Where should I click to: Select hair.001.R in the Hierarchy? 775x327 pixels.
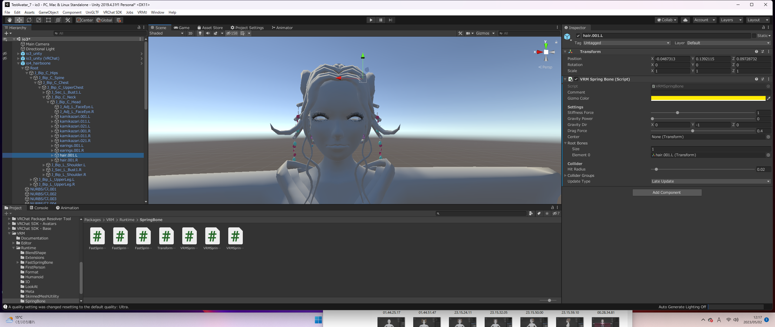(x=69, y=160)
